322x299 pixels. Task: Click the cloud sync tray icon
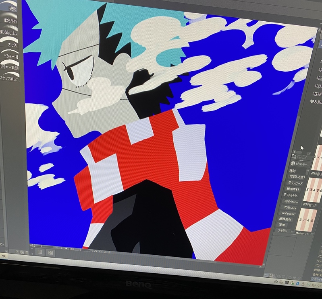(276, 282)
